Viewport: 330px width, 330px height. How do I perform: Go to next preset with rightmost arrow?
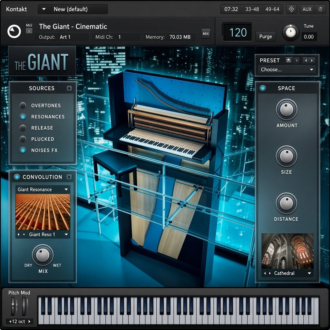[312, 60]
